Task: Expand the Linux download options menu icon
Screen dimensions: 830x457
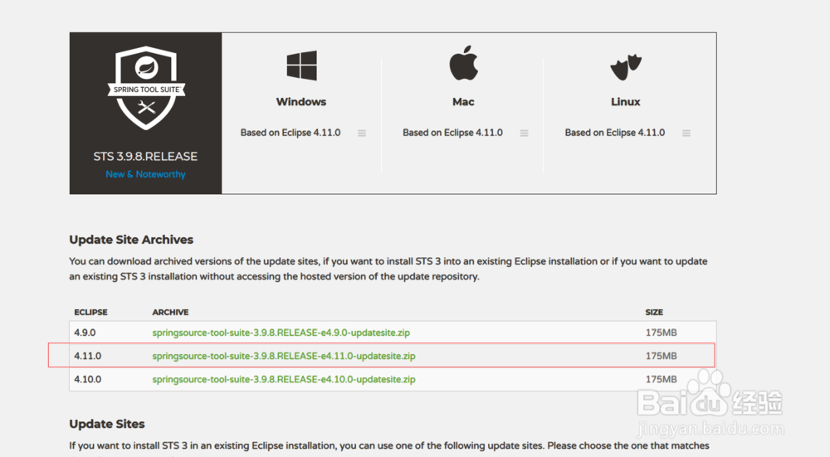Action: click(686, 133)
